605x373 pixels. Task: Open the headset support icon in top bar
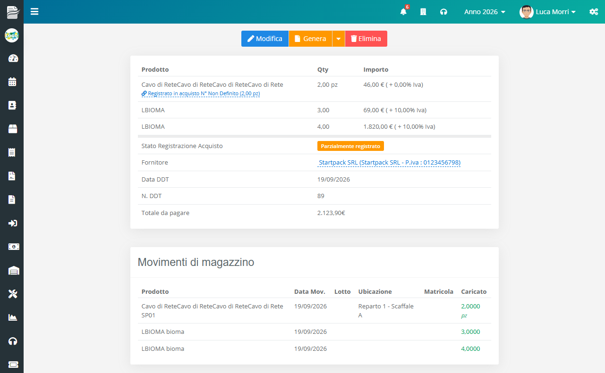443,12
